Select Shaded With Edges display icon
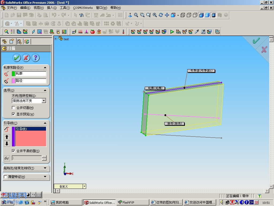The image size is (274, 206). click(x=201, y=15)
